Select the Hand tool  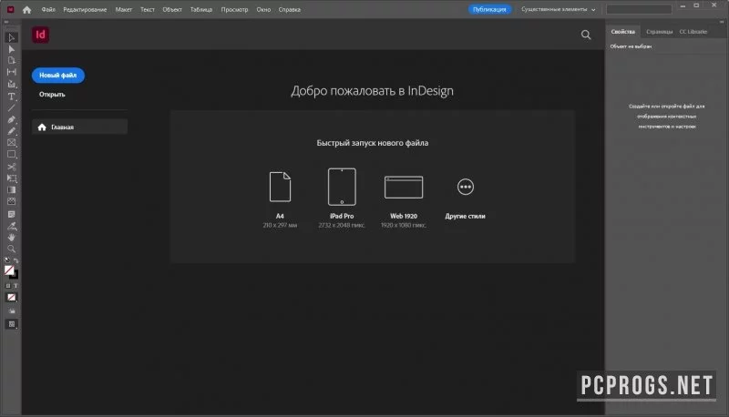pyautogui.click(x=11, y=238)
